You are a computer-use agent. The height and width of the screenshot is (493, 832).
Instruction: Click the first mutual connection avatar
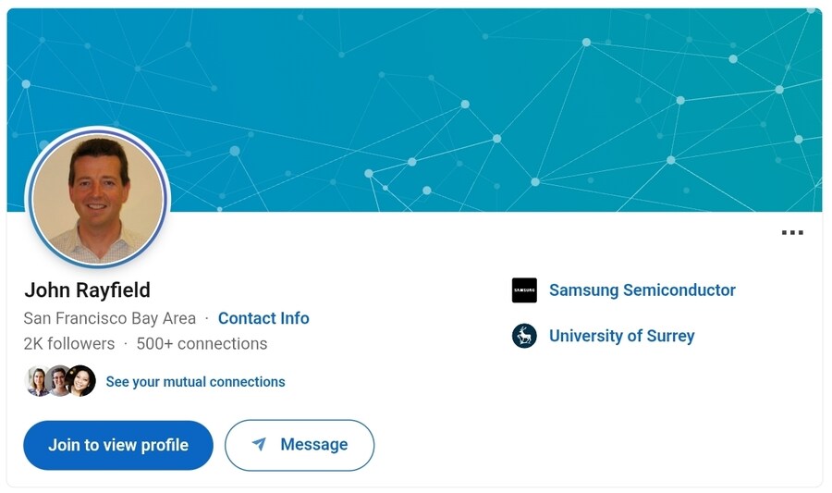[x=38, y=381]
